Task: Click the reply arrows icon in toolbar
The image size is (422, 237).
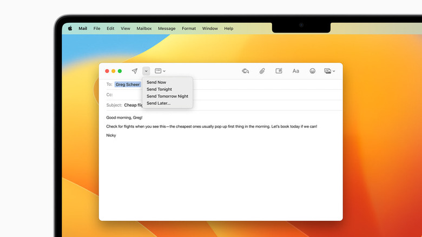Action: pos(245,71)
